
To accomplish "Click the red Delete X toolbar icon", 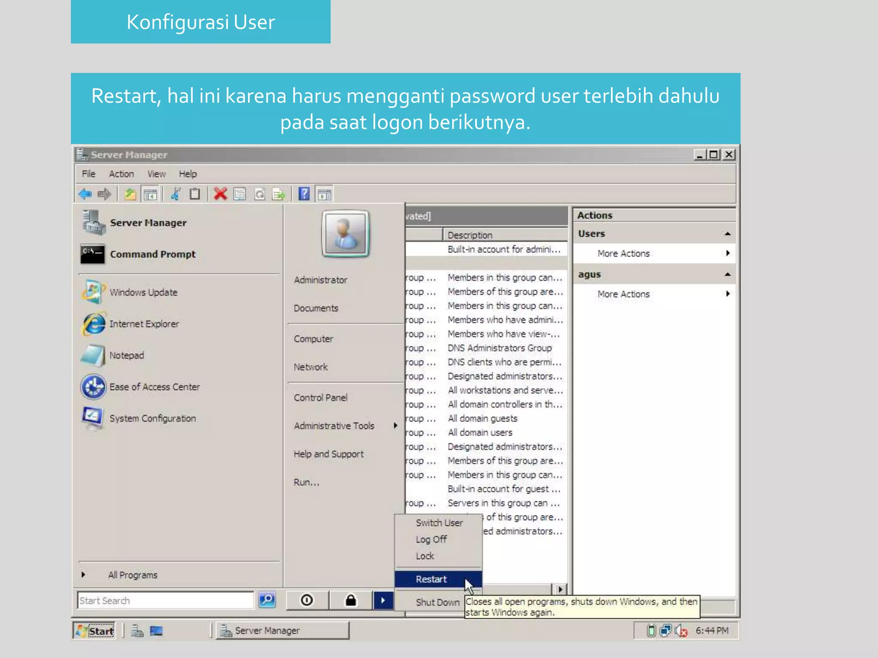I will tap(220, 194).
